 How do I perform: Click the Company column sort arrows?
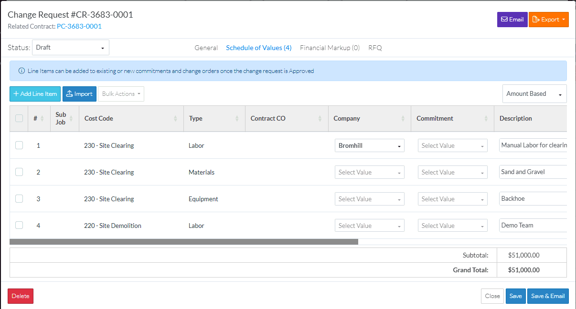pos(403,119)
